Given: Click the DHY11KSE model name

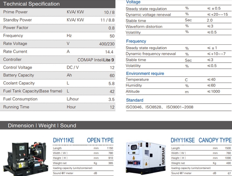Looking at the screenshot, I should 183,140.
